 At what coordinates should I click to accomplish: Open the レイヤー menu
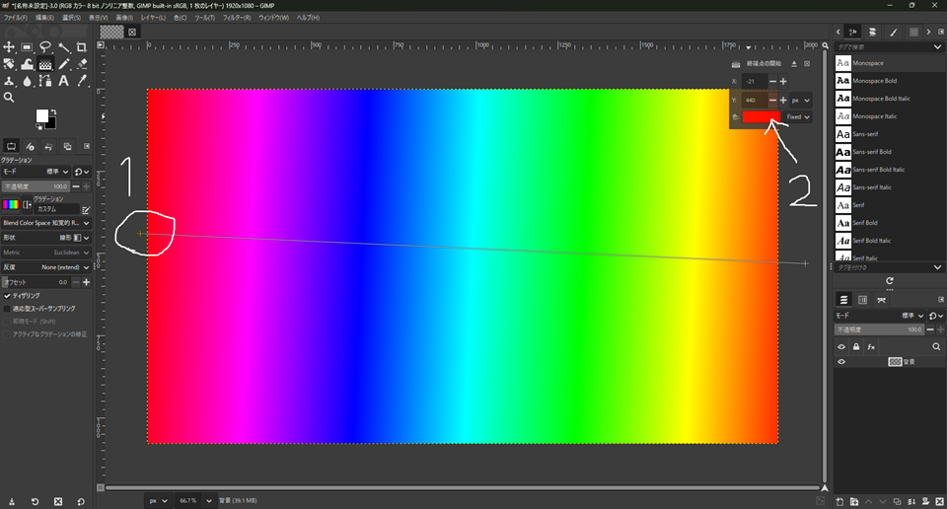(153, 18)
